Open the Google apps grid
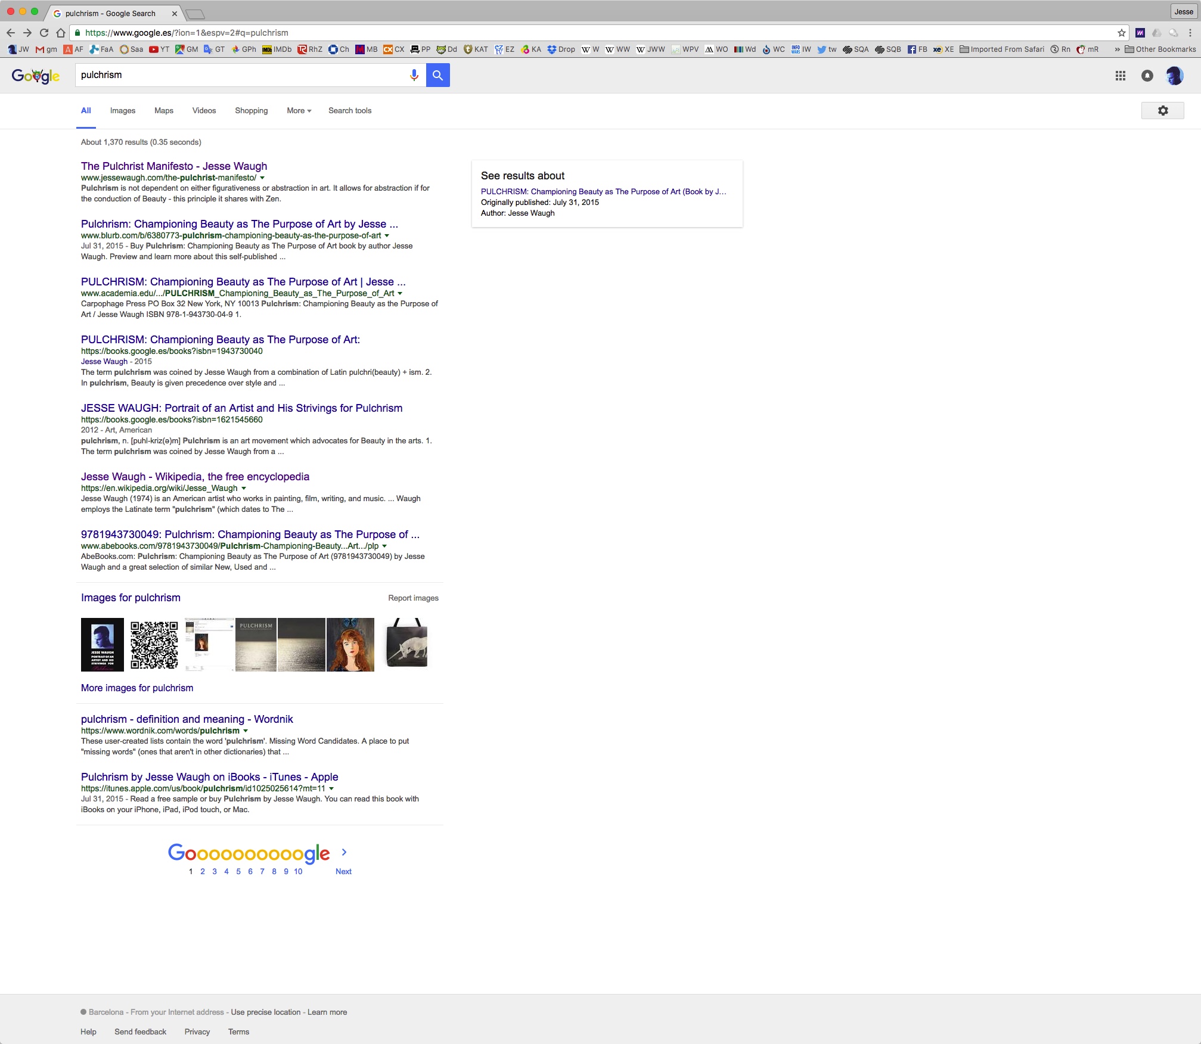1201x1044 pixels. pyautogui.click(x=1121, y=76)
